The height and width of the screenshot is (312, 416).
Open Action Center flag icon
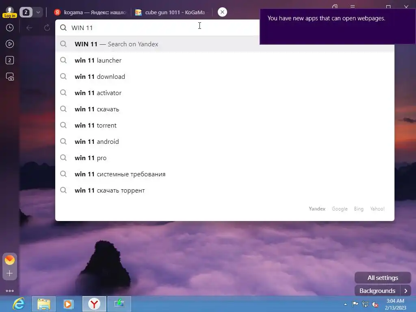click(x=355, y=304)
